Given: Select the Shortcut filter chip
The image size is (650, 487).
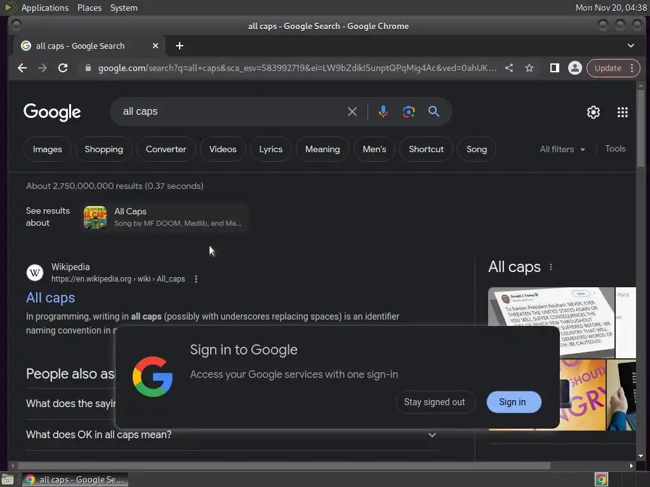Looking at the screenshot, I should pos(426,149).
